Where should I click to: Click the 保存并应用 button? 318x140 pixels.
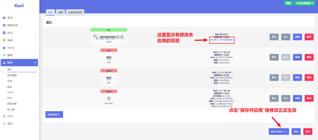pyautogui.click(x=277, y=132)
